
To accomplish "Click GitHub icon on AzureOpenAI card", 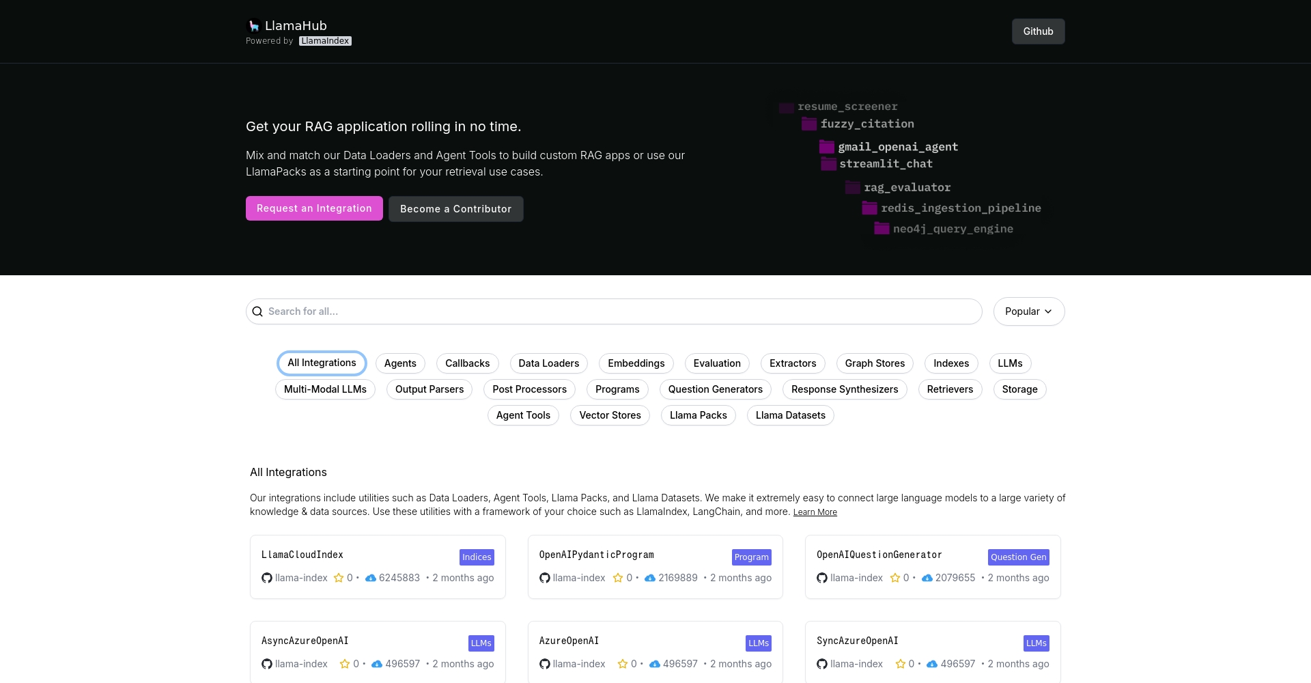I will point(545,664).
